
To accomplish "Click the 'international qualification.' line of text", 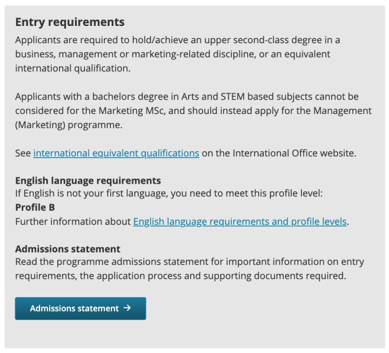I will pos(73,68).
